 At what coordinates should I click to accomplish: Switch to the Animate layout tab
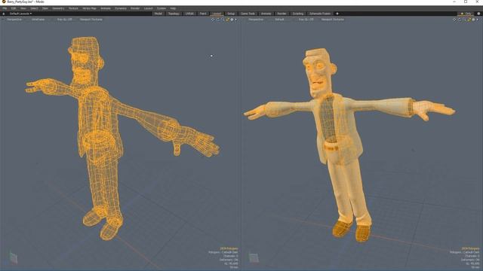click(266, 14)
